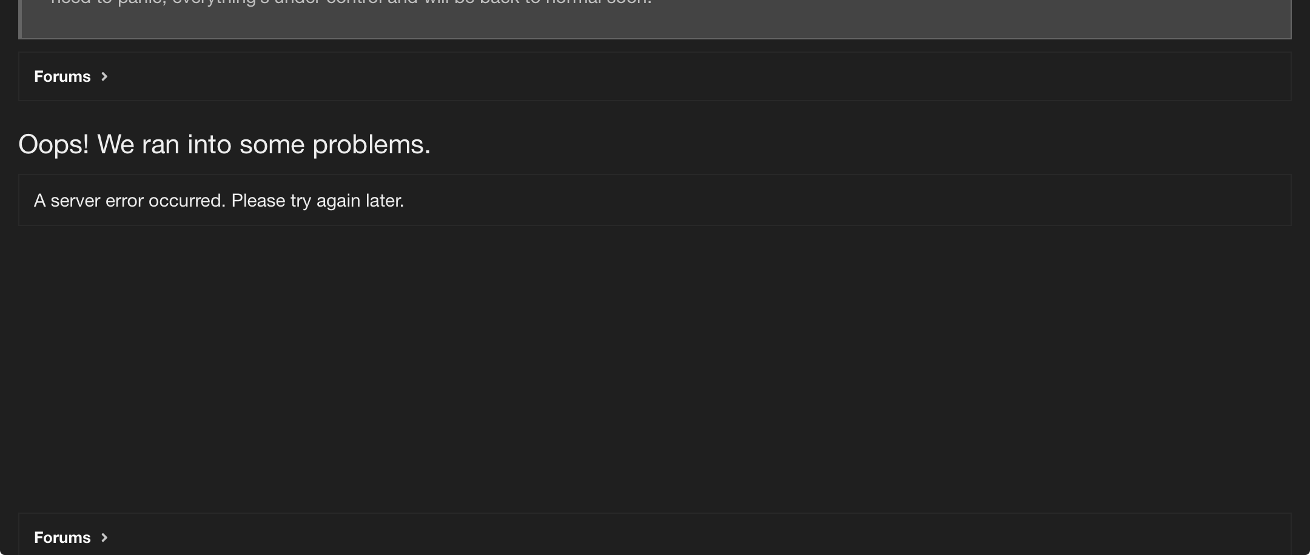Open the bottom Forums breadcrumb link
The image size is (1310, 555).
click(x=62, y=537)
